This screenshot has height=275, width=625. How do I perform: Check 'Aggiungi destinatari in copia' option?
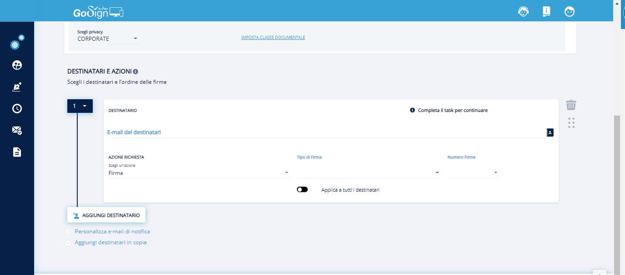pyautogui.click(x=68, y=242)
